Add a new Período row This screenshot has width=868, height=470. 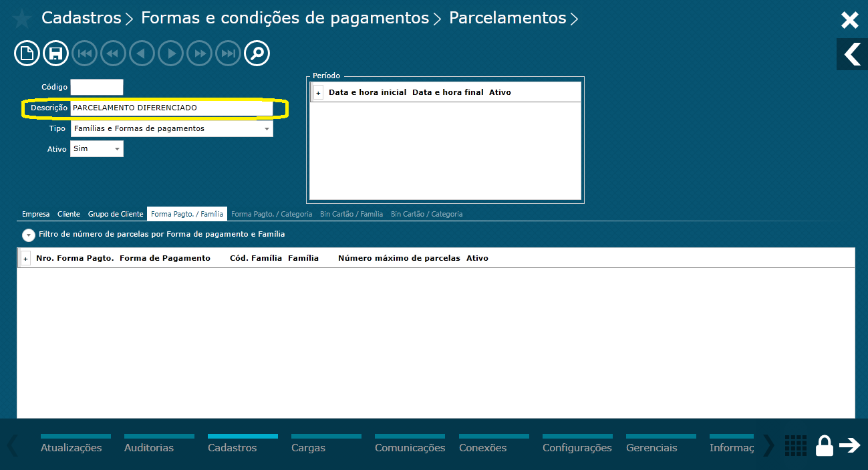[318, 92]
